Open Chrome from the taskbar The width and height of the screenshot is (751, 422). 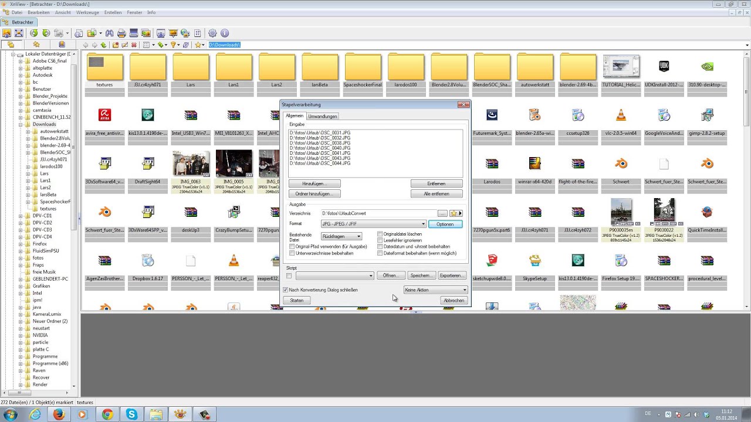pyautogui.click(x=107, y=414)
